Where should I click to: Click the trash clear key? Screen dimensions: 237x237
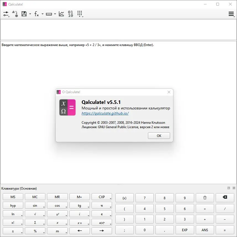click(205, 198)
